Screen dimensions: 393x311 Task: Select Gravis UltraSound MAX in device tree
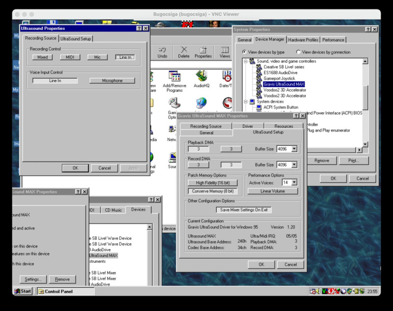pos(284,84)
